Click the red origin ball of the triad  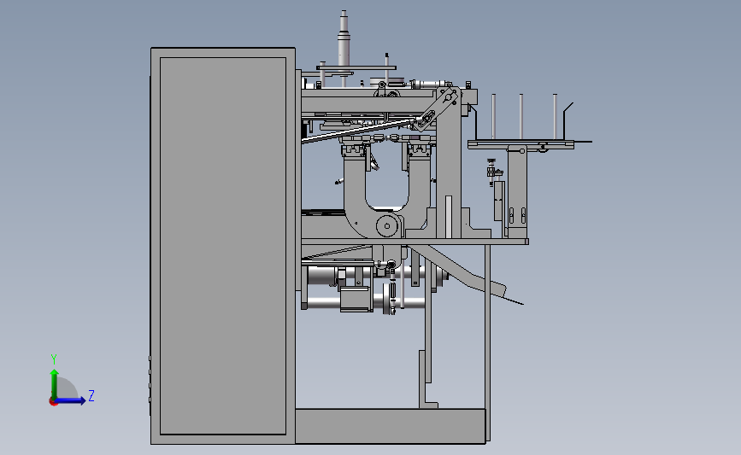(53, 402)
